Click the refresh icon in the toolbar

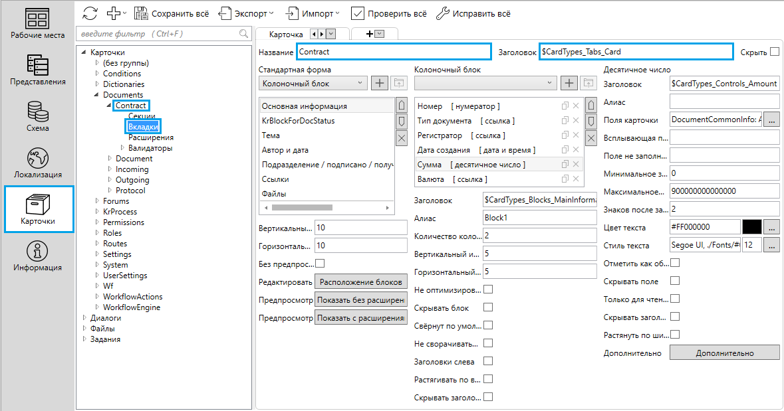point(90,13)
